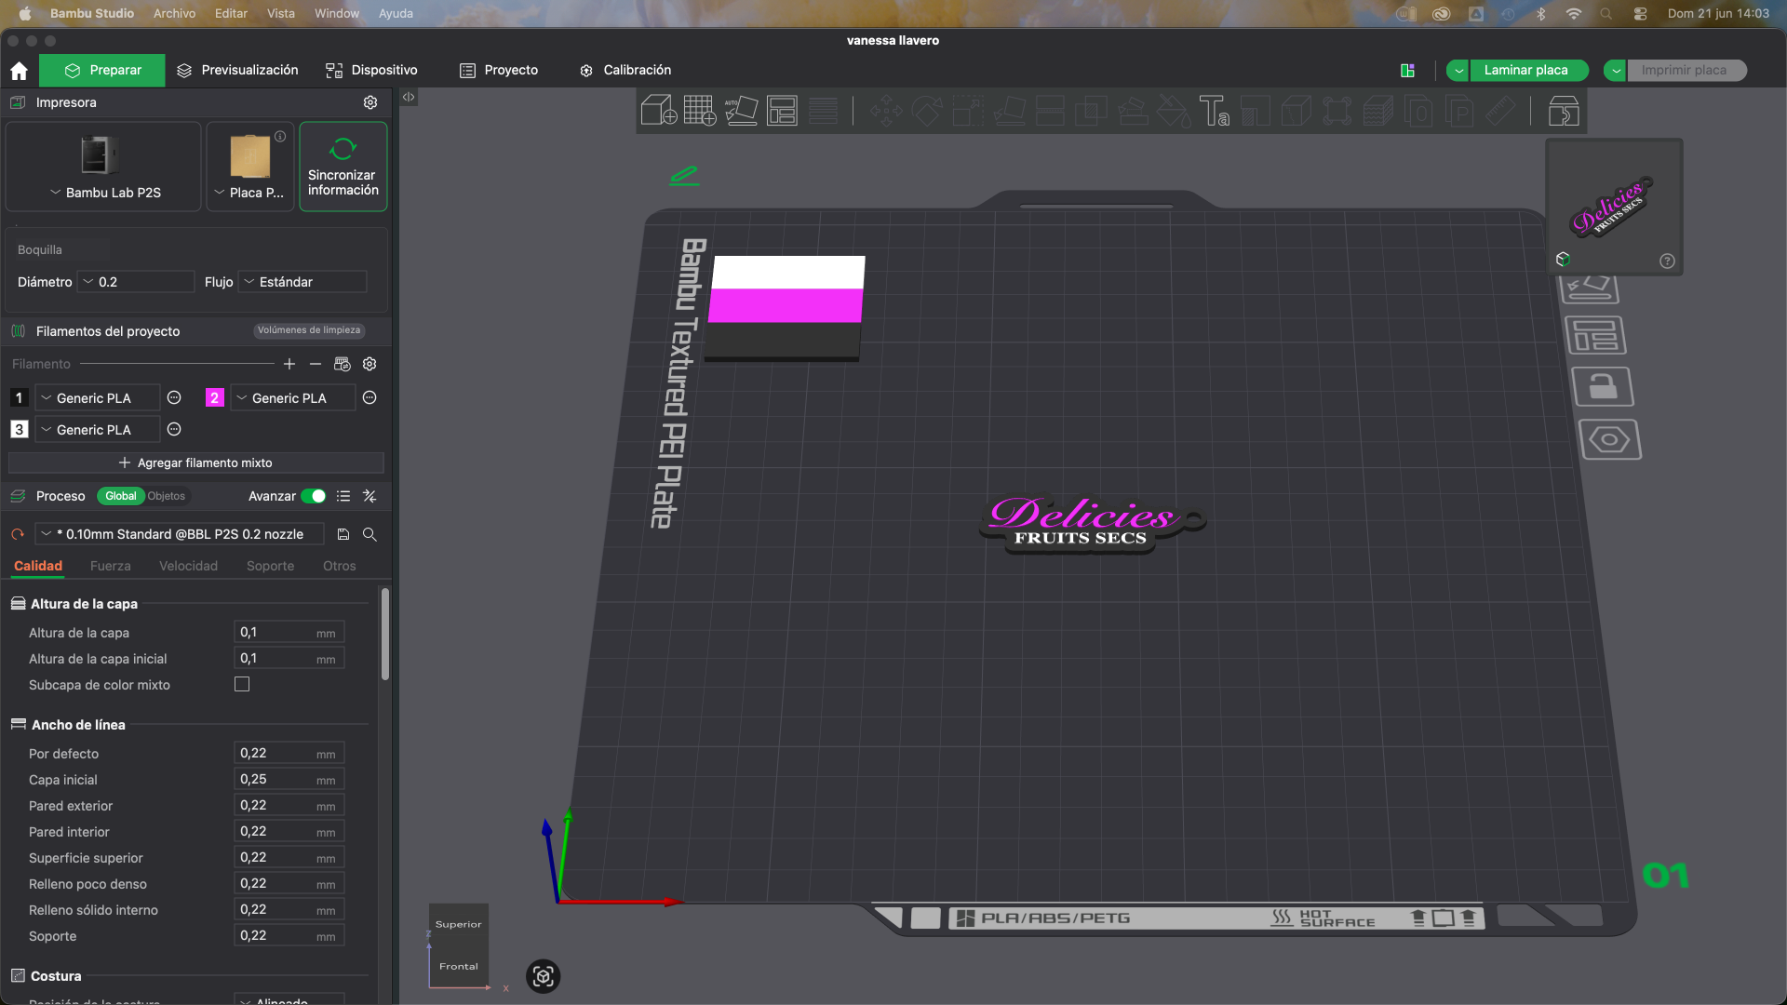Click the AMS filament sync icon

[343, 364]
